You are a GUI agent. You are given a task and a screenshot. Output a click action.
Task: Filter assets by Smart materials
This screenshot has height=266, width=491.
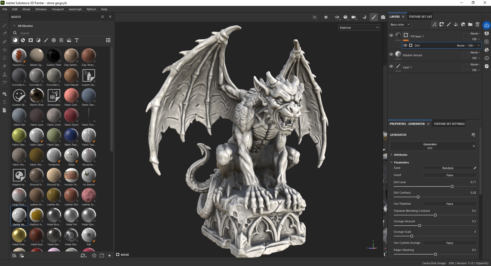[23, 40]
